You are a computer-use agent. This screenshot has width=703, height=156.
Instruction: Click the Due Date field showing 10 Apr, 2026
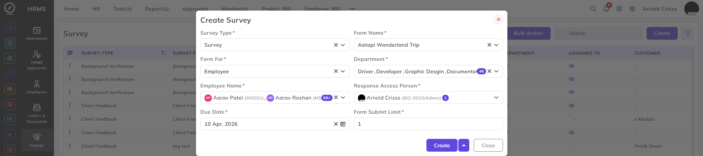[x=275, y=124]
